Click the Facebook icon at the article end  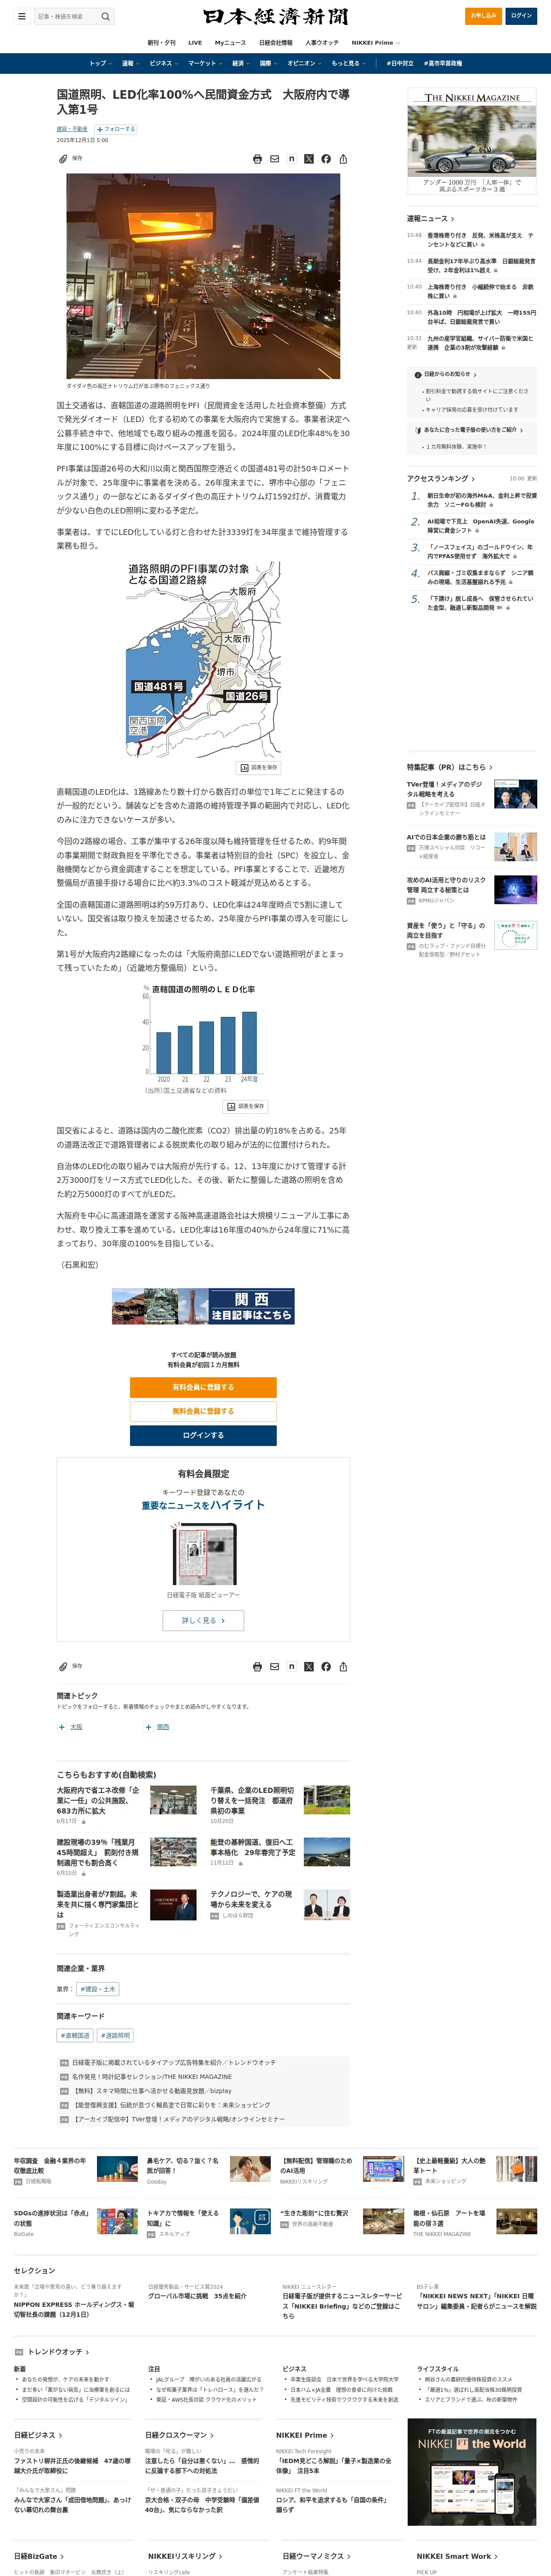pyautogui.click(x=326, y=1667)
